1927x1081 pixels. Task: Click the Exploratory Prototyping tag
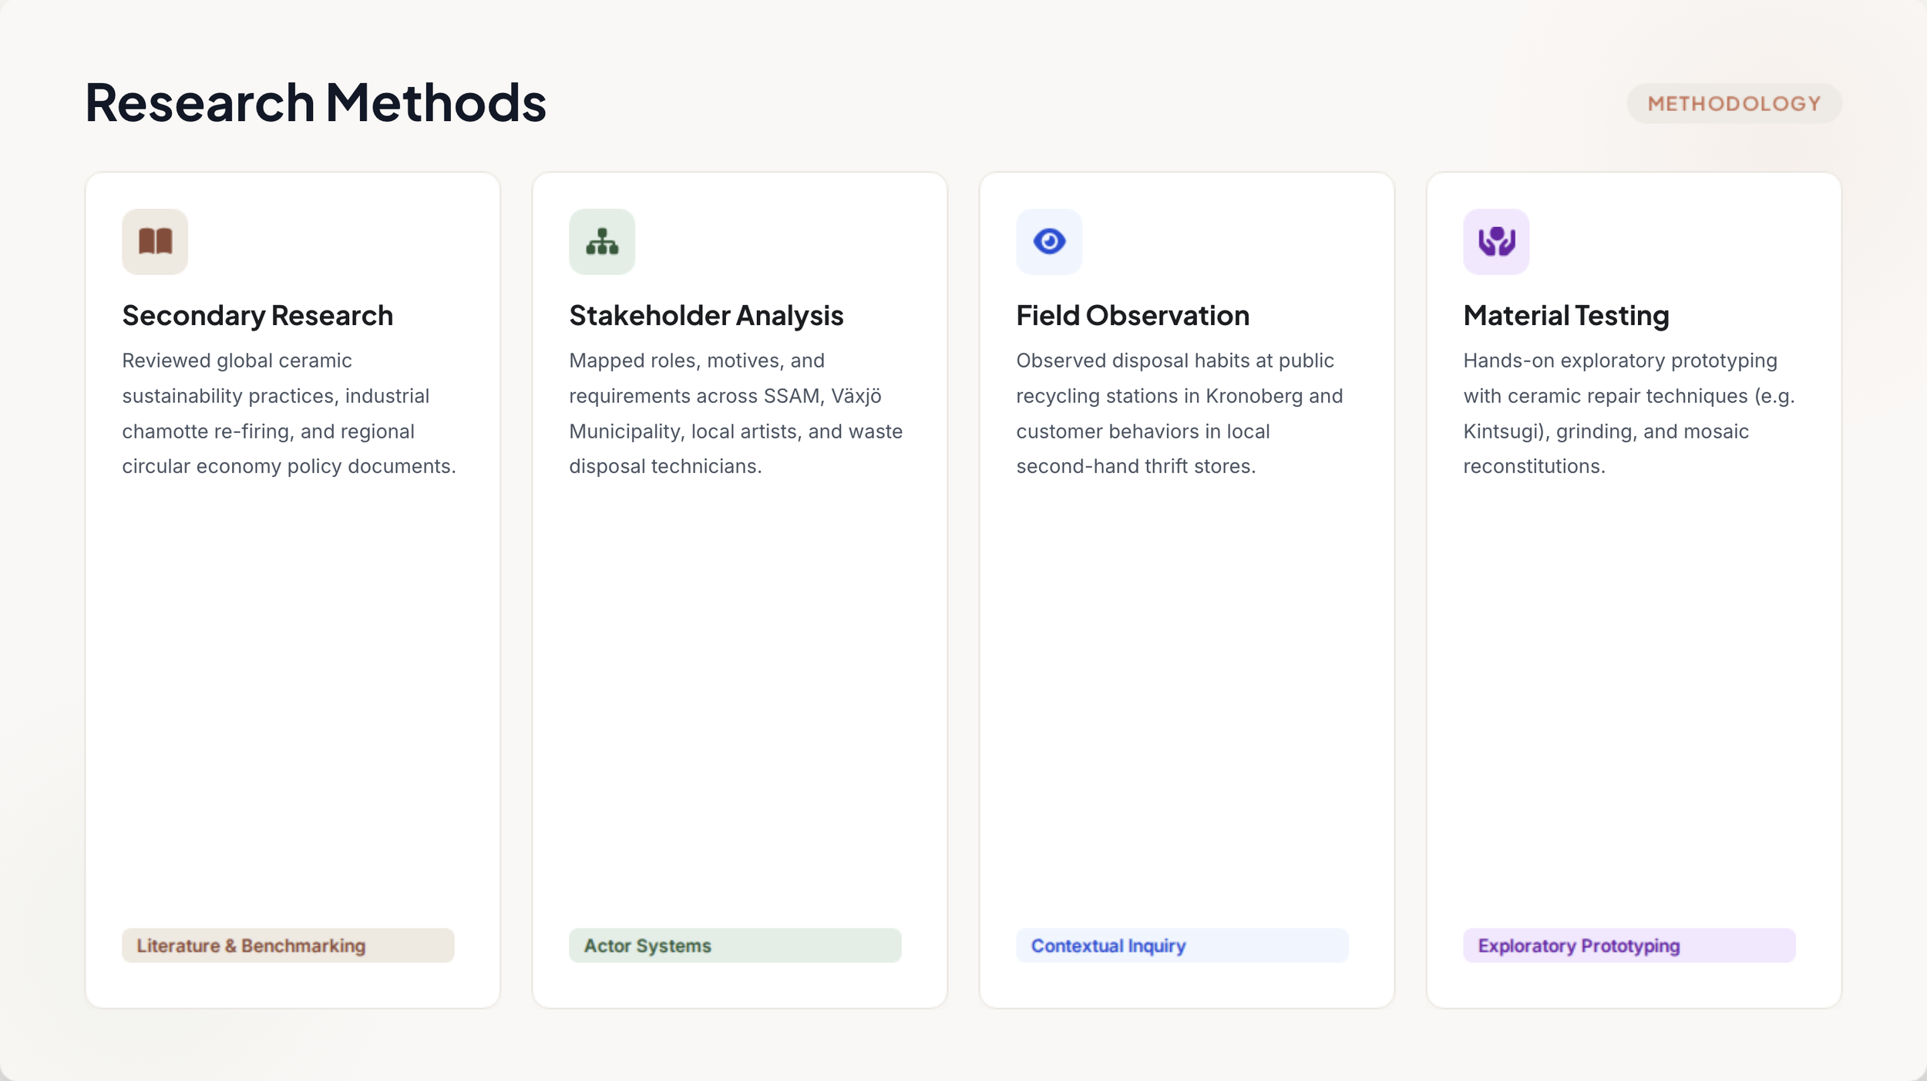pyautogui.click(x=1629, y=945)
